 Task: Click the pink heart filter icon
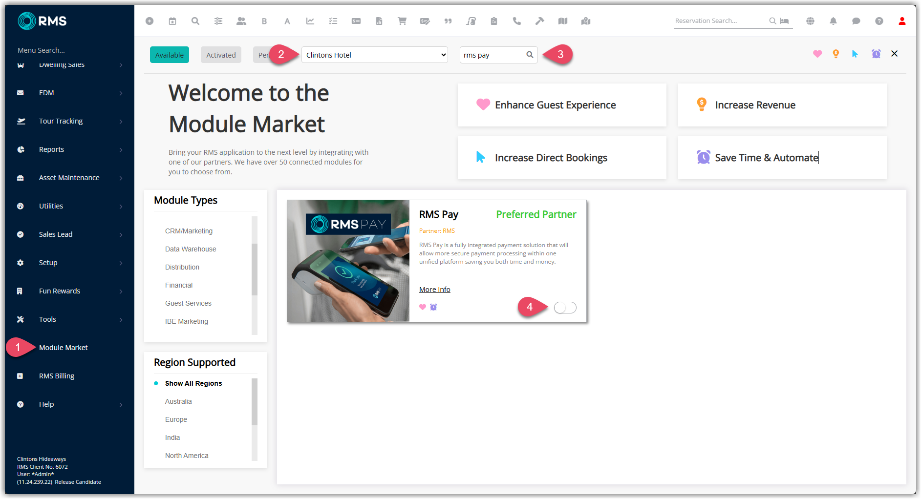click(x=817, y=54)
